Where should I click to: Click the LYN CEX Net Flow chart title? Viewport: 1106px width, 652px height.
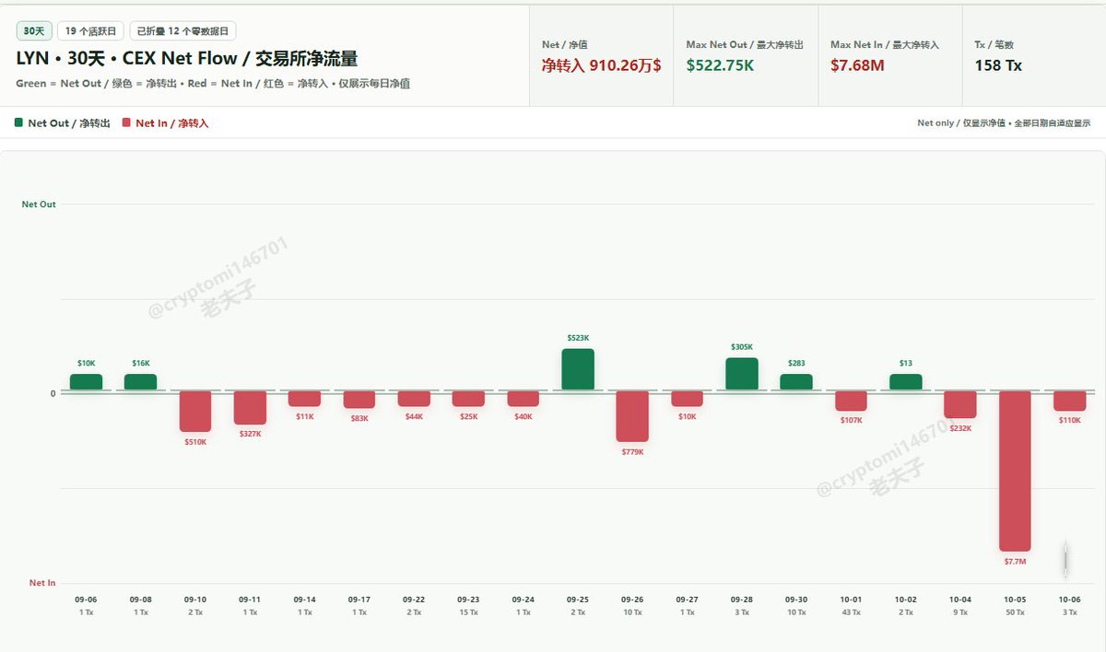click(187, 59)
